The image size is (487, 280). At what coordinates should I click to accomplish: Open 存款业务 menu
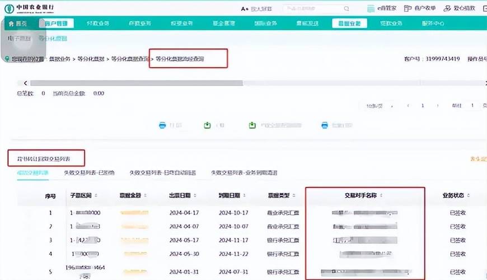[x=140, y=24]
